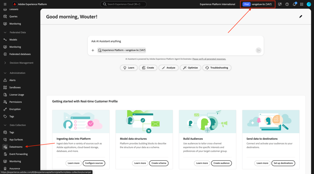Click the Create audience button
This screenshot has width=314, height=174.
tap(221, 163)
